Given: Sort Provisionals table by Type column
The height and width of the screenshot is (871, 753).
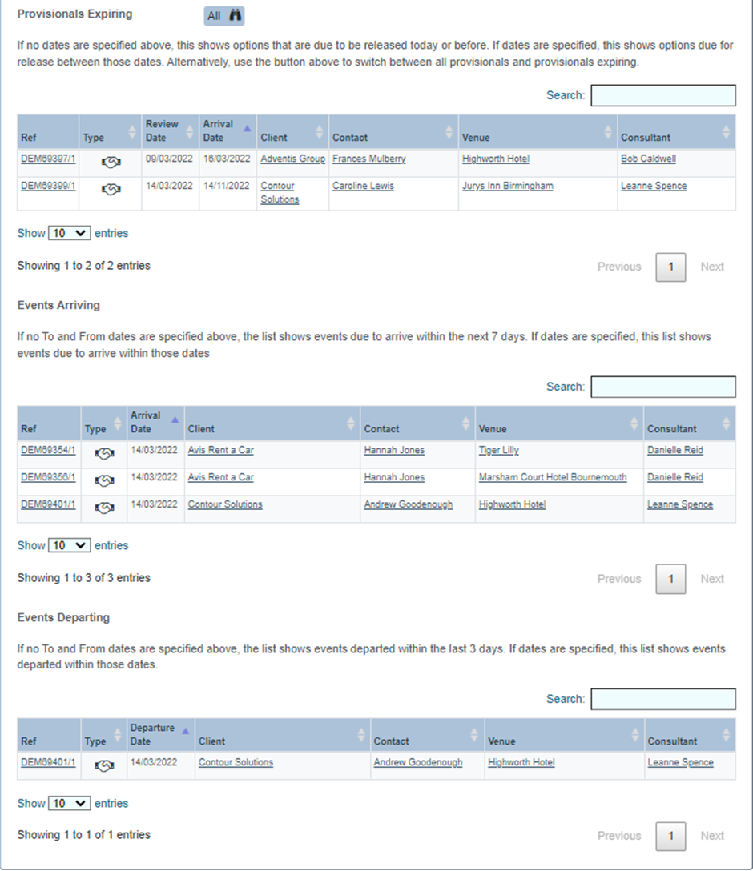Looking at the screenshot, I should (x=110, y=131).
